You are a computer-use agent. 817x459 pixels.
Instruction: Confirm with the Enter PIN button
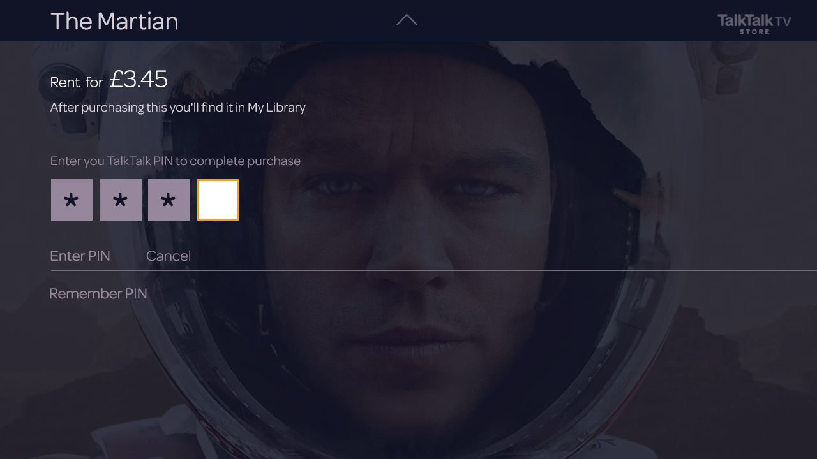point(80,256)
